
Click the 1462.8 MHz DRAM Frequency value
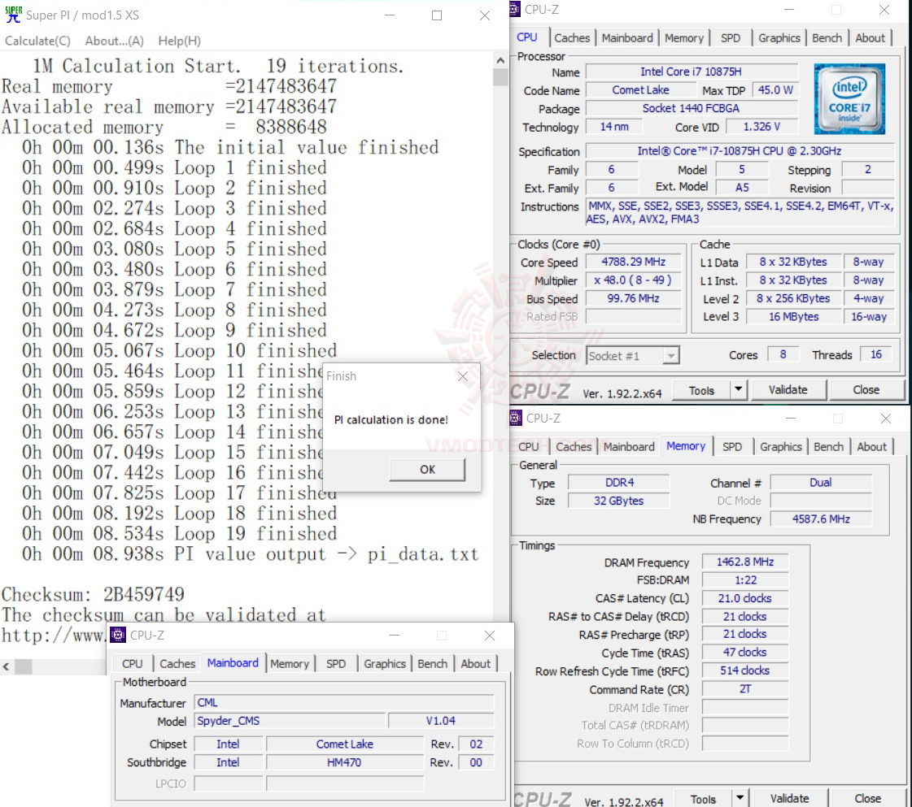point(744,562)
